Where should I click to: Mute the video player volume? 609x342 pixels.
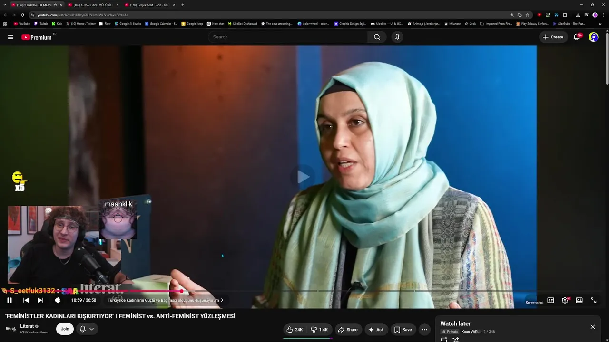pyautogui.click(x=58, y=300)
